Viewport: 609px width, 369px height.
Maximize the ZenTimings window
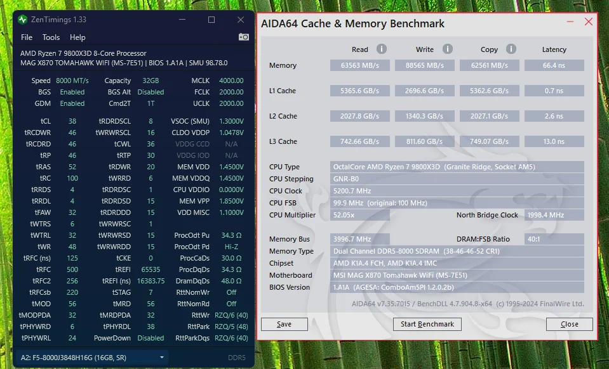(x=211, y=20)
